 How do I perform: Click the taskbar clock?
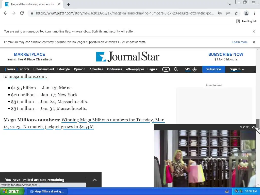251,191
